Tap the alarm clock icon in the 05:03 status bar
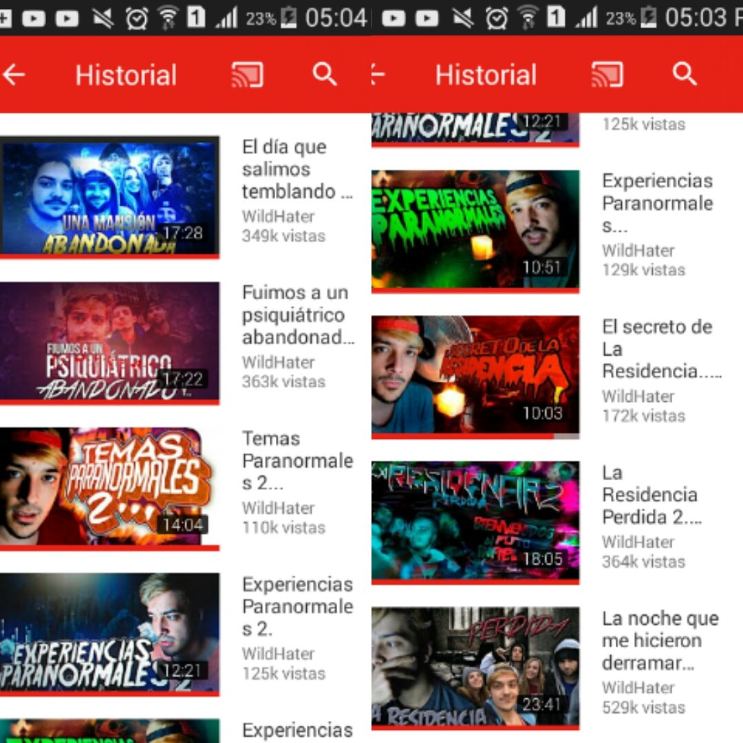Viewport: 743px width, 743px height. coord(497,18)
